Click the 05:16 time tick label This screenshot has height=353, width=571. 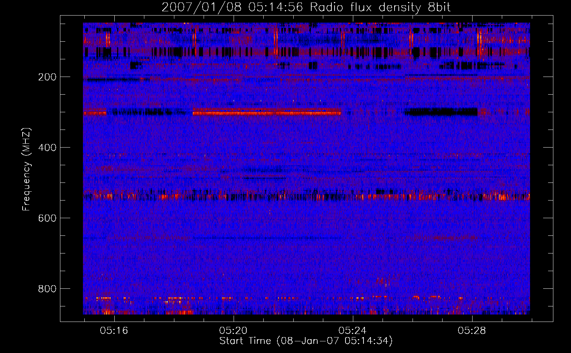pos(114,331)
